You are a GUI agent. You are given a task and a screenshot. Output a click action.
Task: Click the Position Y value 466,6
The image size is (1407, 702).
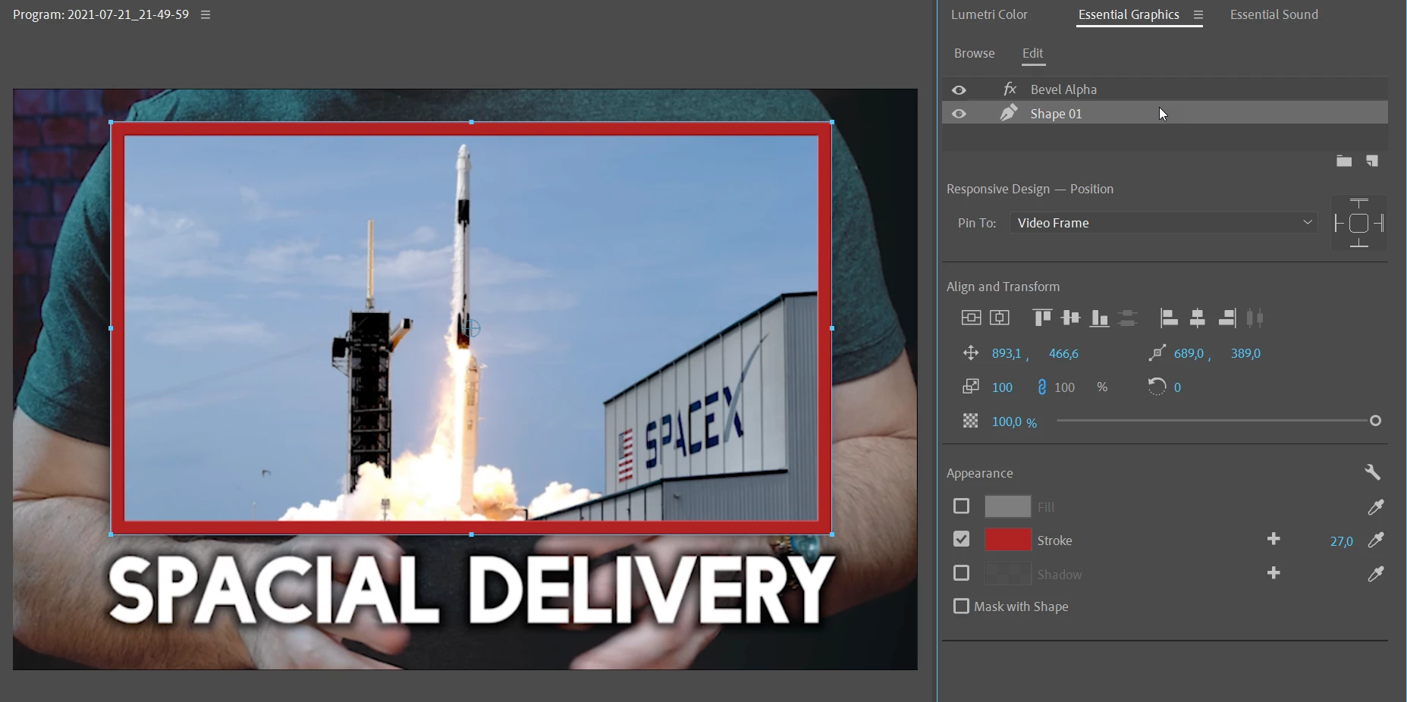coord(1063,353)
